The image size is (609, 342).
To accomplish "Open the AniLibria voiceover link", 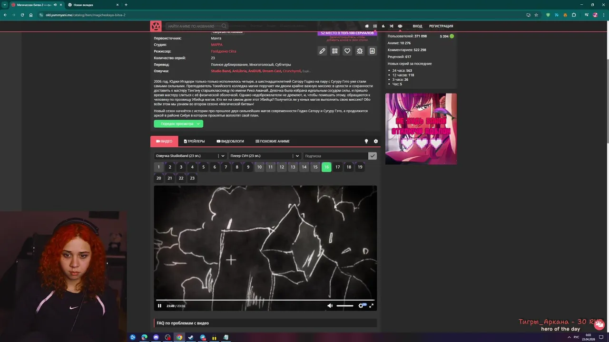I will click(x=239, y=71).
